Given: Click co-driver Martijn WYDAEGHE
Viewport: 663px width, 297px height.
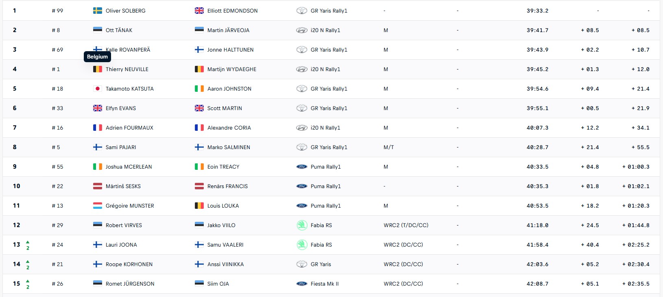Looking at the screenshot, I should (232, 69).
